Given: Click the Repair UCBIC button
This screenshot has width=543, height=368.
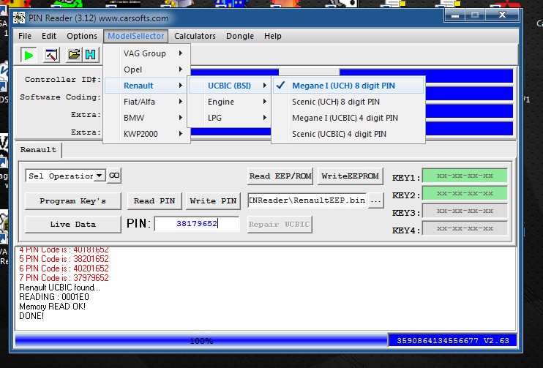Looking at the screenshot, I should 280,225.
